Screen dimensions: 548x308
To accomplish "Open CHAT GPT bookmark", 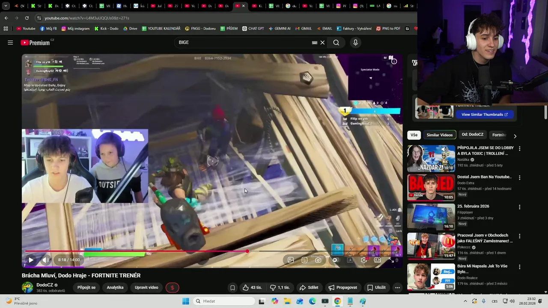I will pyautogui.click(x=253, y=29).
